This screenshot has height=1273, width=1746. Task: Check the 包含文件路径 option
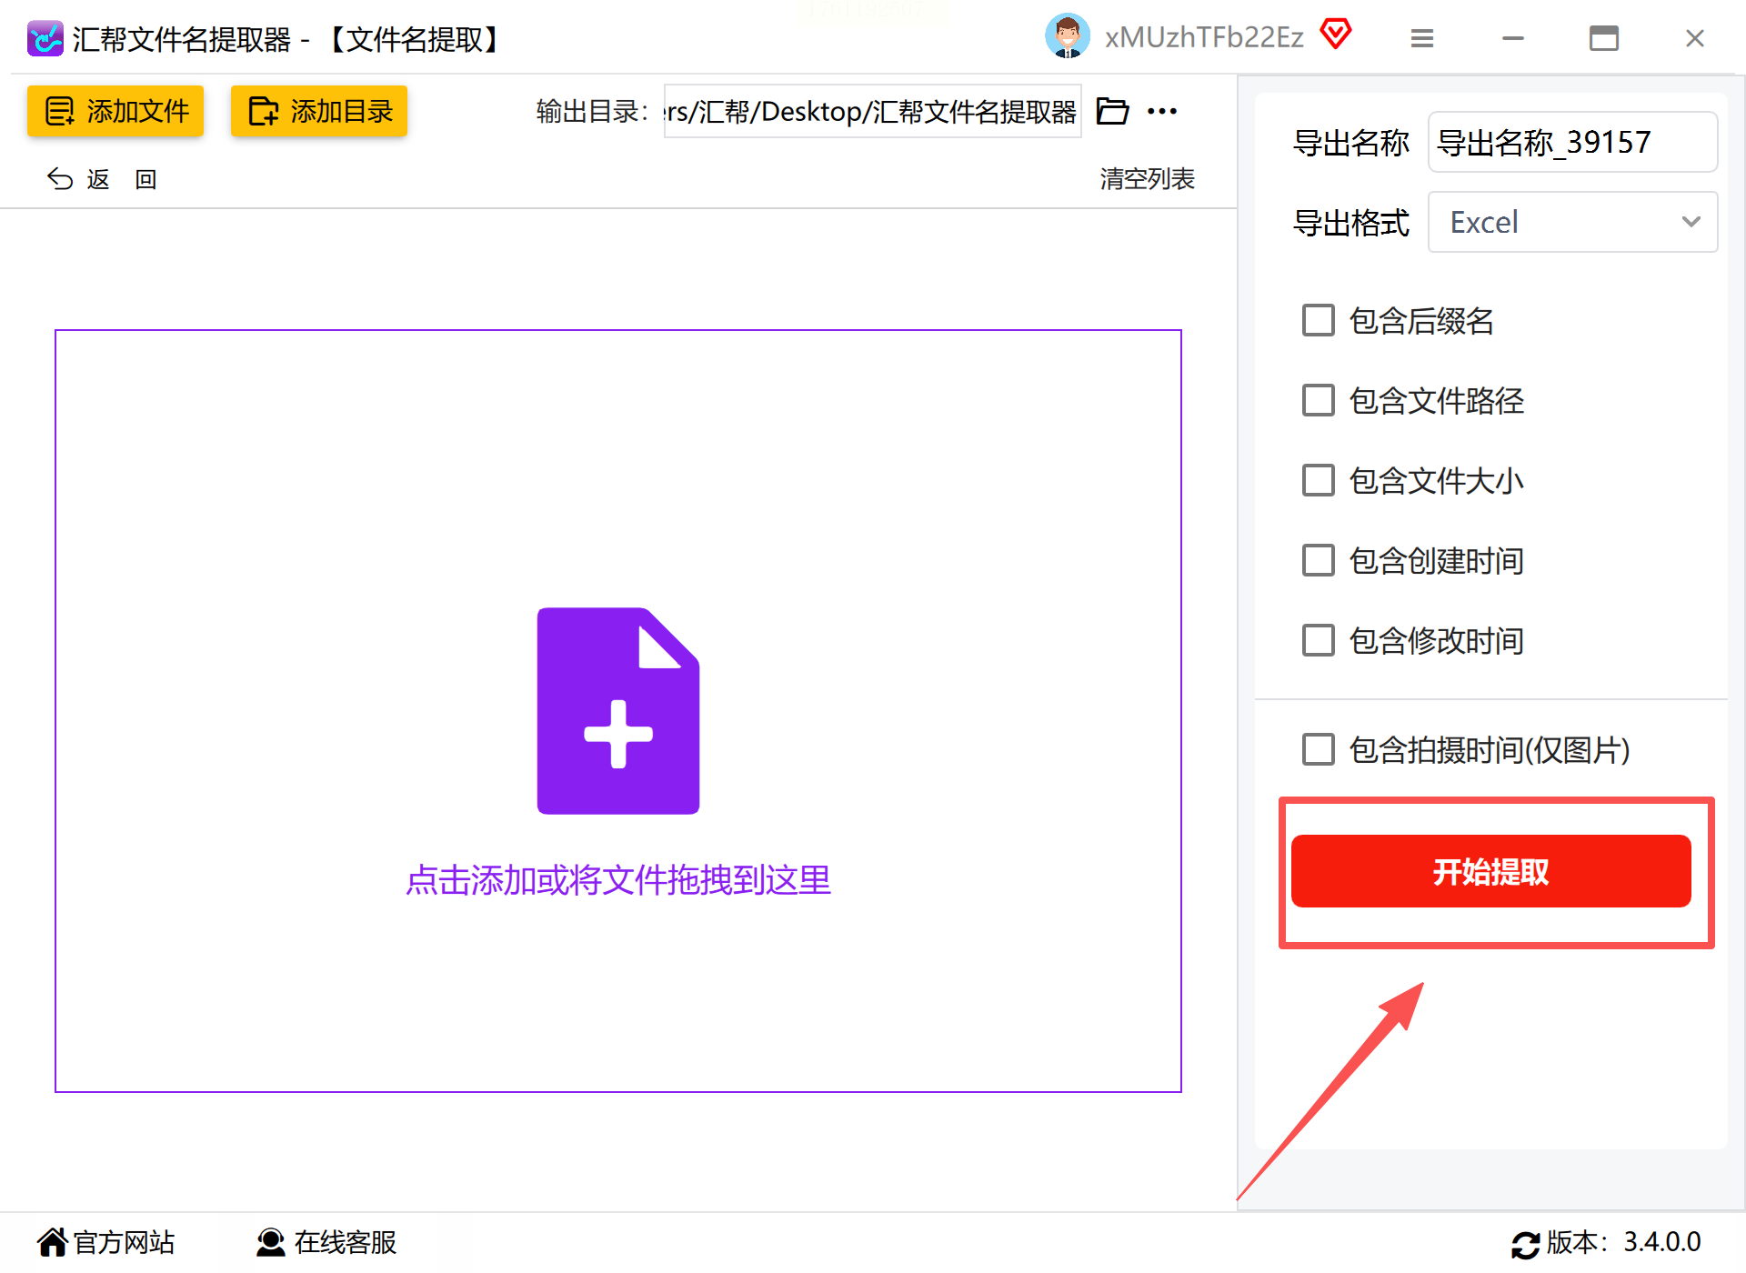tap(1318, 400)
